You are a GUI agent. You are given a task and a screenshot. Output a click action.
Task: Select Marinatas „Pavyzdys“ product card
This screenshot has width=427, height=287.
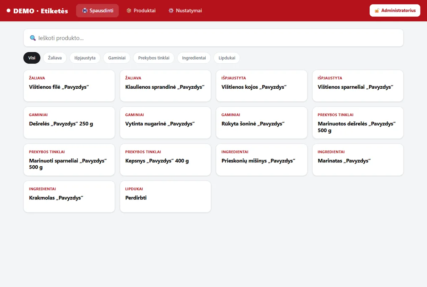tap(358, 160)
